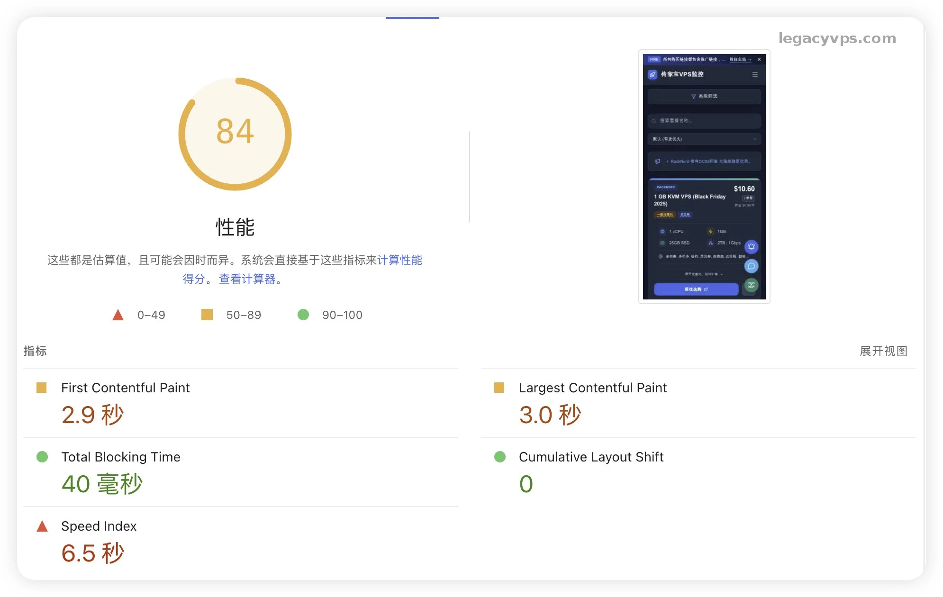Click the QR code floating button
This screenshot has height=597, width=943.
[x=751, y=285]
